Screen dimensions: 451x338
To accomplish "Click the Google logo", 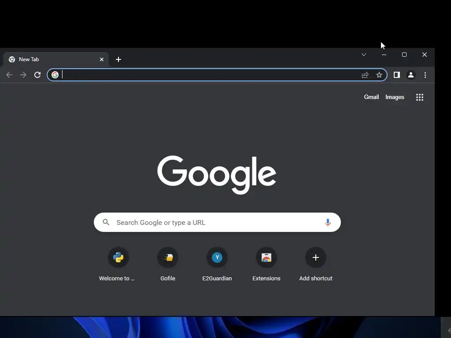I will tap(217, 175).
